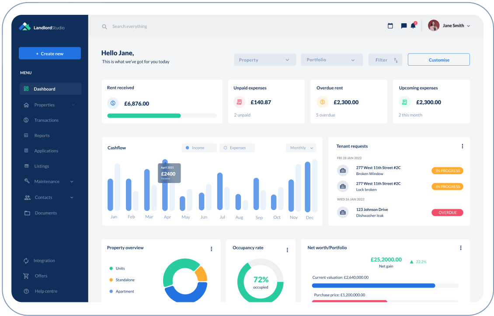Enable the Filter sort option
494x316 pixels.
click(385, 60)
